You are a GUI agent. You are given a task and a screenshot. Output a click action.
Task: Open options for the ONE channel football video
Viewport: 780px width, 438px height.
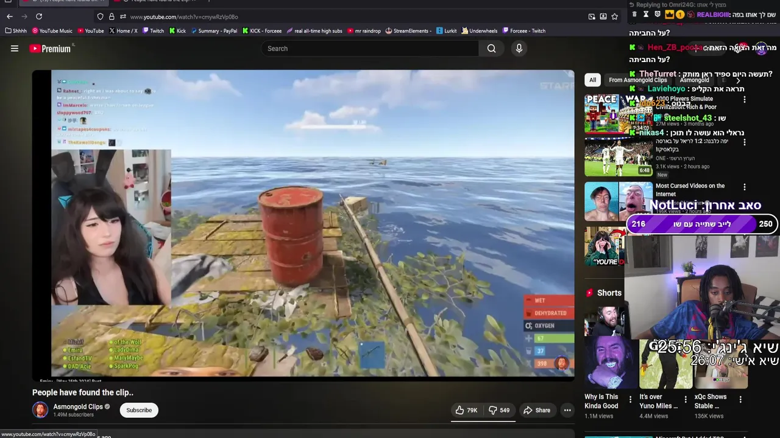[744, 142]
